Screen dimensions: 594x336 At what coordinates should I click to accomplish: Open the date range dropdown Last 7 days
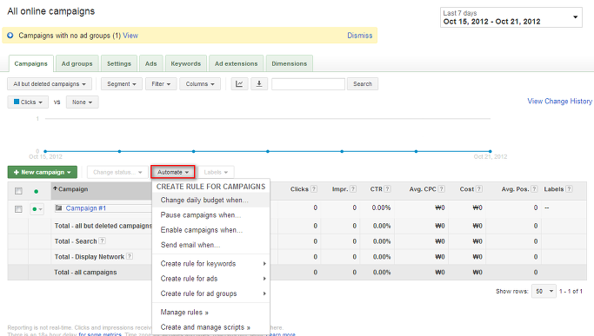coord(511,17)
